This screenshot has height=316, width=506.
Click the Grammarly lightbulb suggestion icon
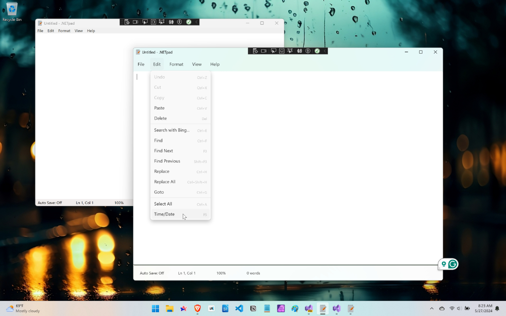click(x=444, y=264)
